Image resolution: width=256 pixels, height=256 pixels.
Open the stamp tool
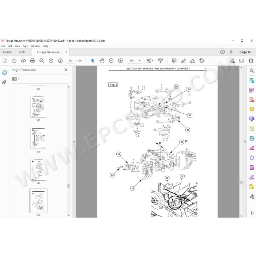[202, 61]
